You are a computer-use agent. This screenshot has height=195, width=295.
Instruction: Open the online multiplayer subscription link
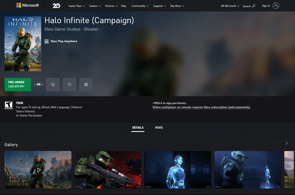(x=202, y=107)
